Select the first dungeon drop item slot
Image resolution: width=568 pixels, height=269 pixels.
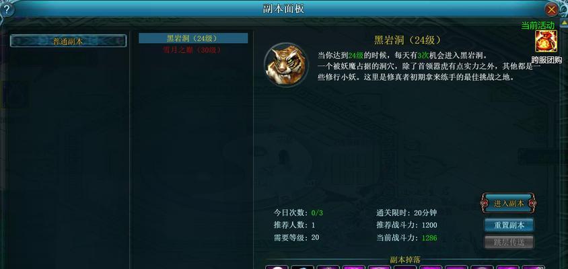click(x=277, y=267)
